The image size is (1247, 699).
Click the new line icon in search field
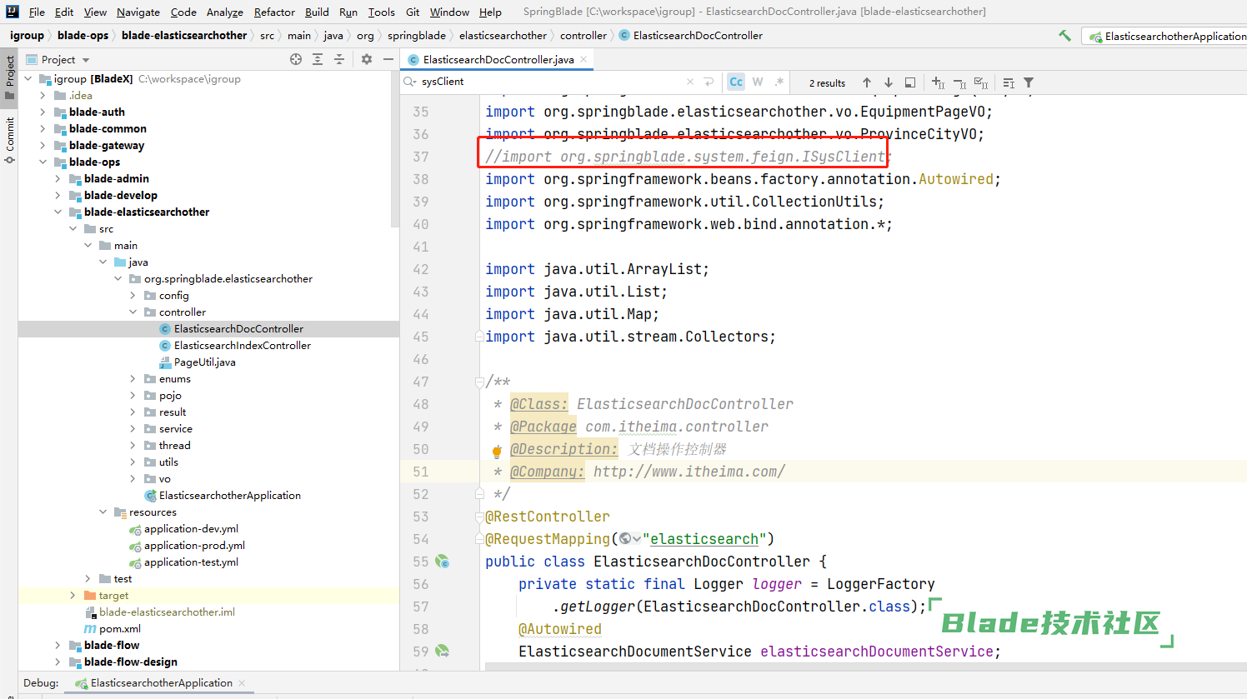[x=709, y=82]
